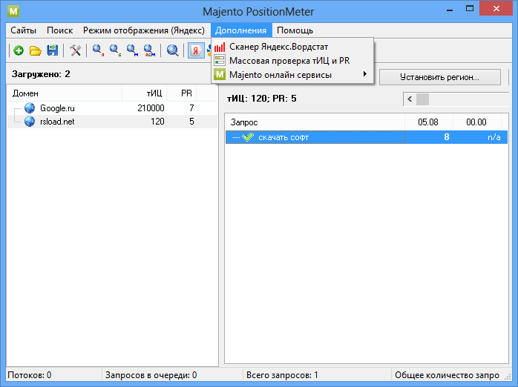Image resolution: width=518 pixels, height=387 pixels.
Task: Choose Массовая проверка тИЦ и PR
Action: pyautogui.click(x=292, y=61)
